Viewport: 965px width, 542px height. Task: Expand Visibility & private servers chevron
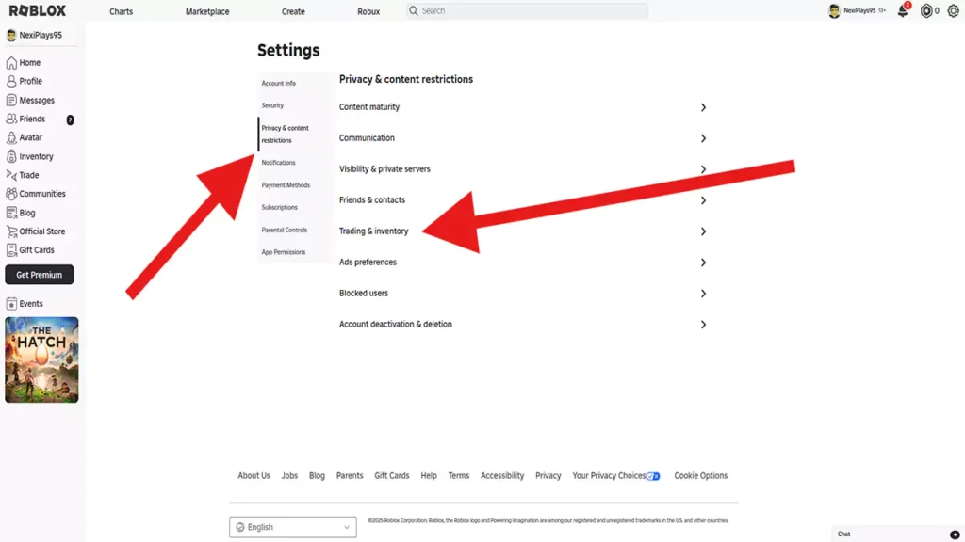point(703,169)
